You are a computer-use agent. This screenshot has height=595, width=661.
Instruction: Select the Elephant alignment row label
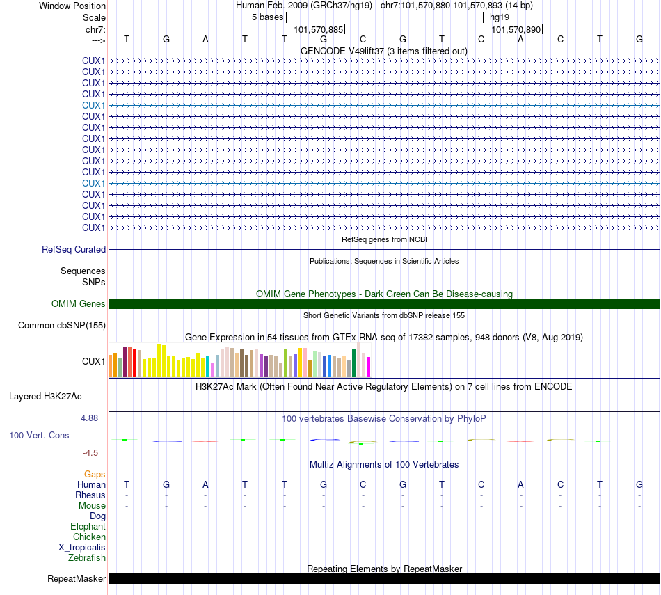(x=88, y=526)
